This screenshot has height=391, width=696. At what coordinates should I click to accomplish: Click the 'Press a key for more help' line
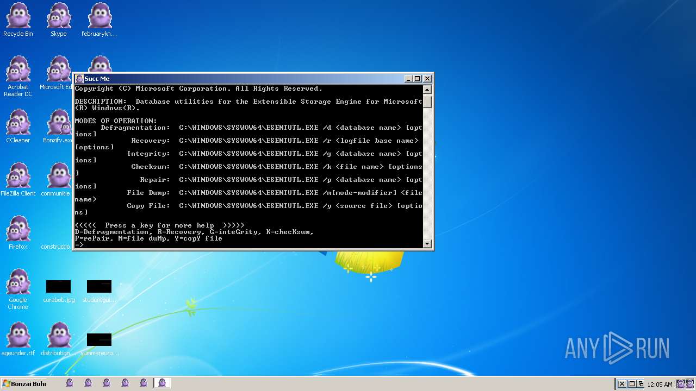pos(159,225)
